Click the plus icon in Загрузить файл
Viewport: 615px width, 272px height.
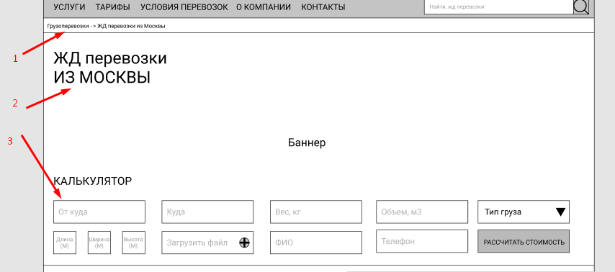(x=244, y=242)
